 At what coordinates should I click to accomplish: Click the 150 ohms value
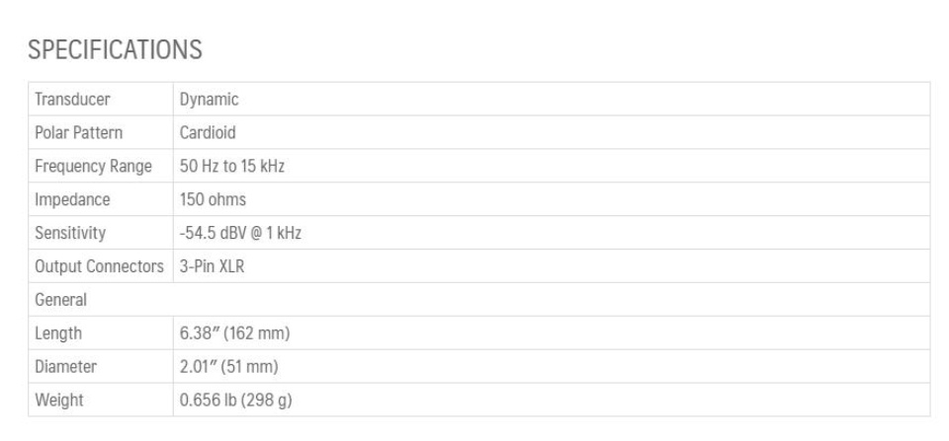213,199
